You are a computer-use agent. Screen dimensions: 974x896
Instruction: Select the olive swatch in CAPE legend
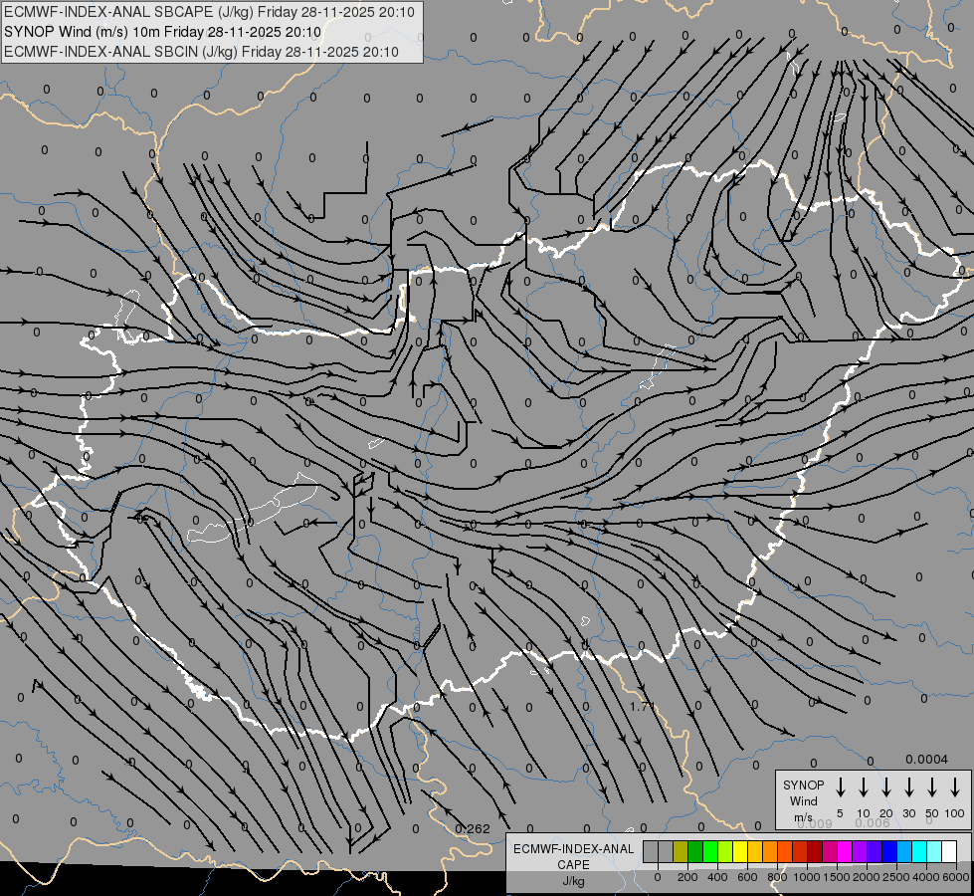pos(681,851)
